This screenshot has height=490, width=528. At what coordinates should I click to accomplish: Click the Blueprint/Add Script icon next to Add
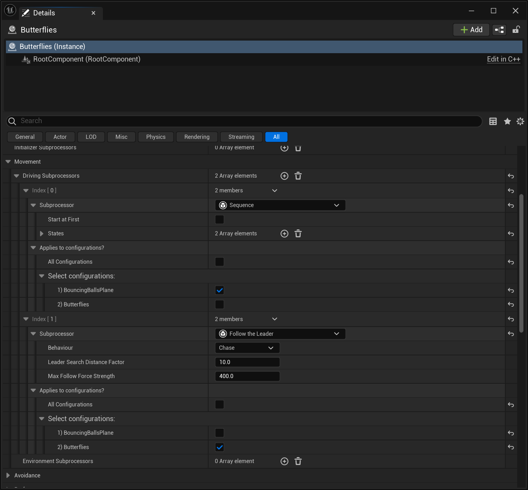(x=499, y=30)
